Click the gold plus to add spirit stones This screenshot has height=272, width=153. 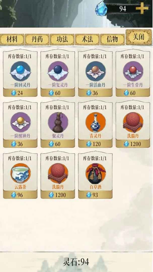pos(142,8)
